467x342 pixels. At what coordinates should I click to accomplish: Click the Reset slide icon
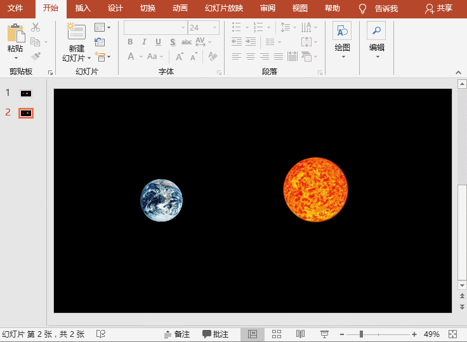pos(100,42)
